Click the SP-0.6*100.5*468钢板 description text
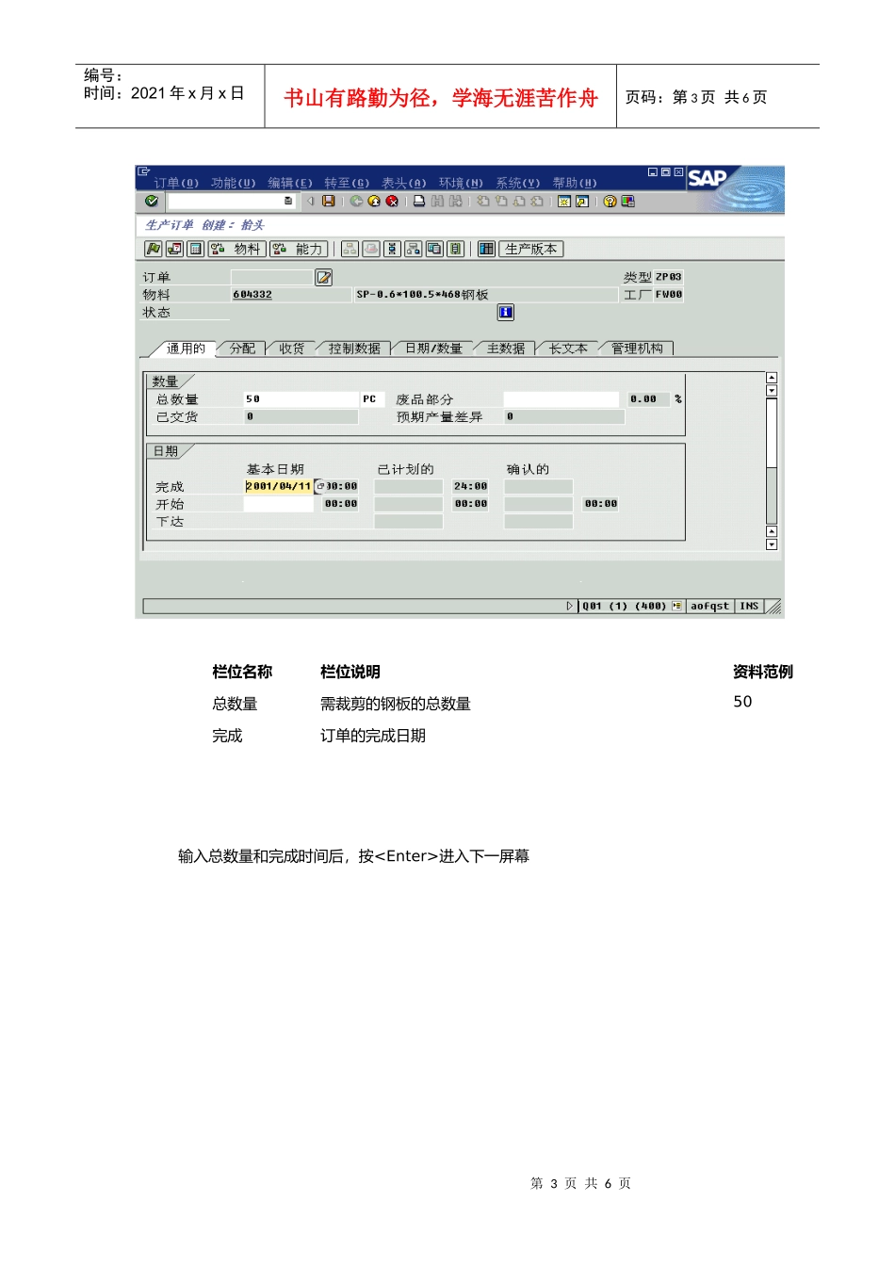This screenshot has height=1266, width=895. 423,295
